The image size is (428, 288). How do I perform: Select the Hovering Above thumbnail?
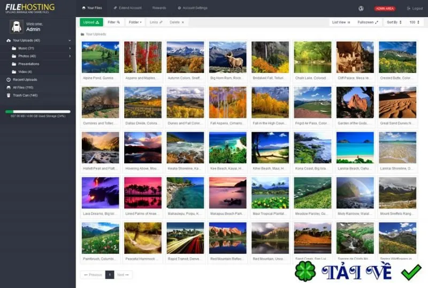(143, 148)
